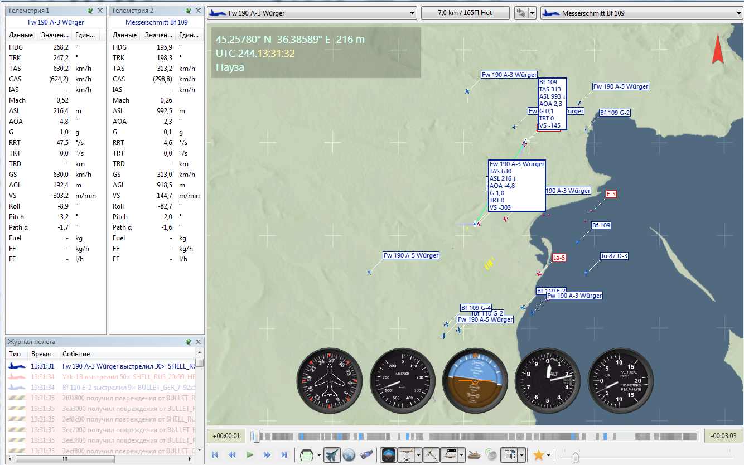Jump to the start of the recording
The image size is (744, 465).
click(x=215, y=455)
